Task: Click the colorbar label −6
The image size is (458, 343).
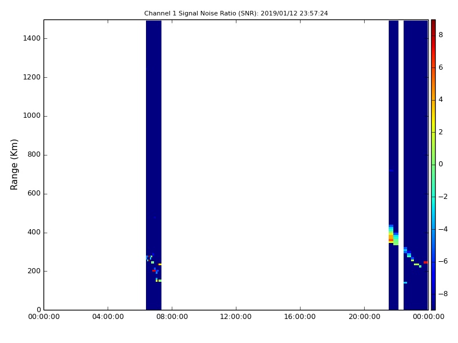Action: click(443, 261)
